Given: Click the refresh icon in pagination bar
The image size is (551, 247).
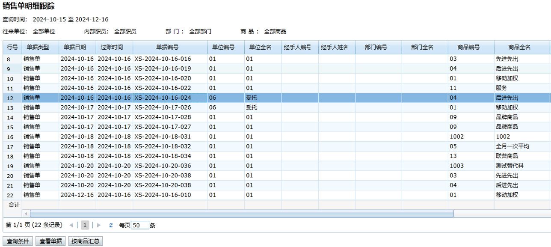Looking at the screenshot, I should 111,225.
